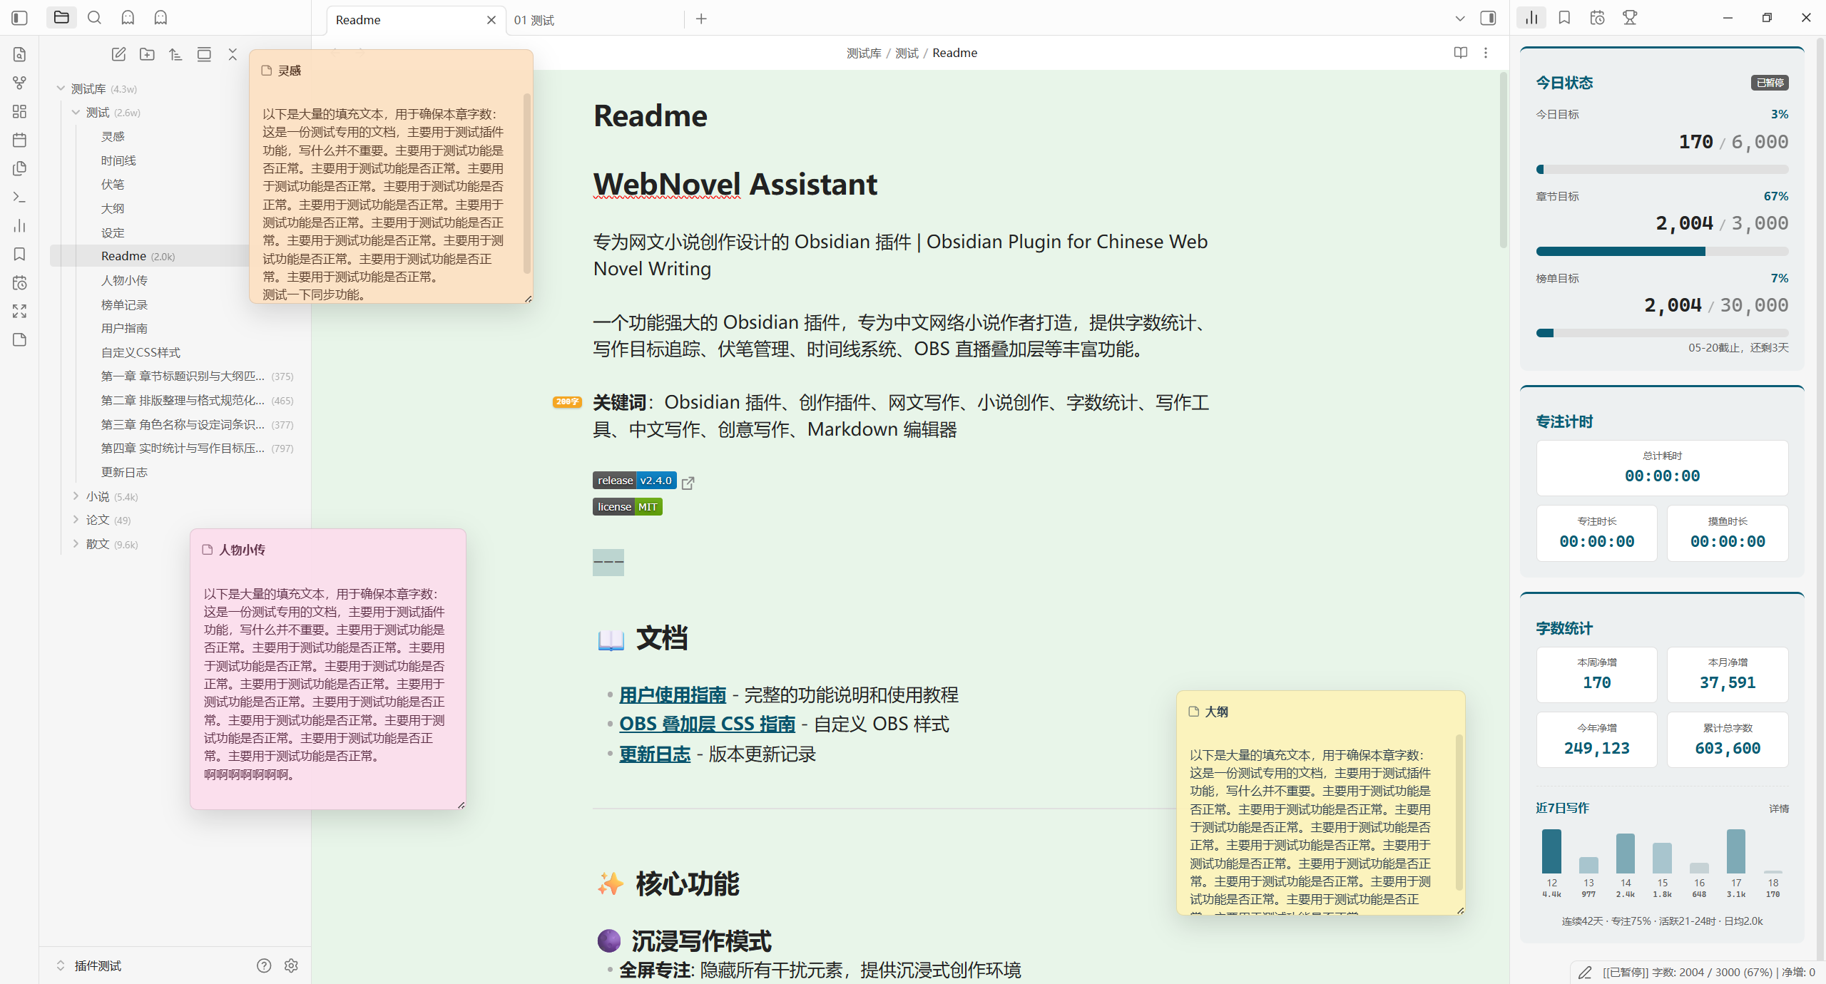
Task: Toggle the right sidebar visibility
Action: click(1488, 19)
